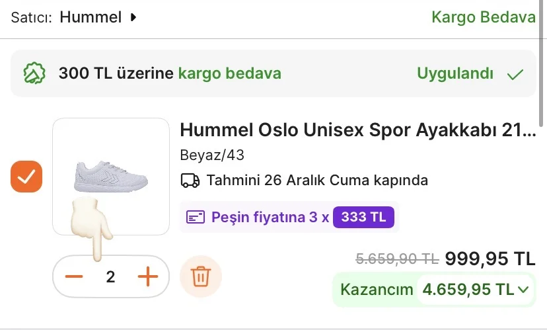This screenshot has width=547, height=330.
Task: Open the Hummel seller page arrow
Action: (133, 17)
